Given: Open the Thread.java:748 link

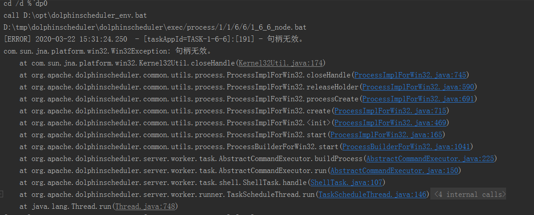Looking at the screenshot, I should [145, 206].
